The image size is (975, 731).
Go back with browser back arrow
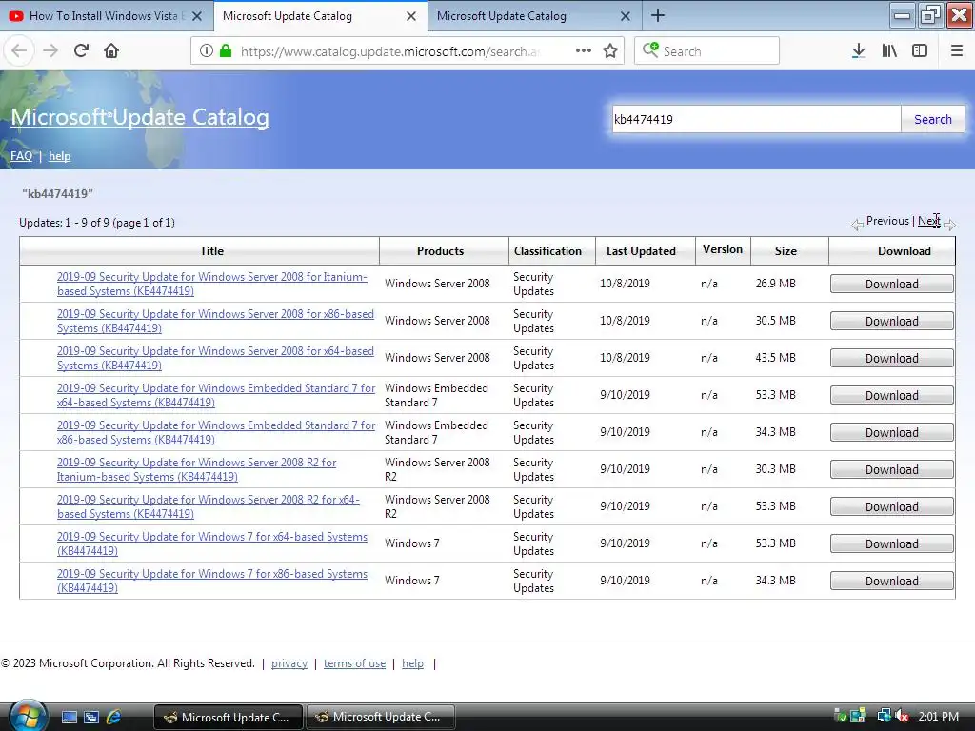coord(19,51)
